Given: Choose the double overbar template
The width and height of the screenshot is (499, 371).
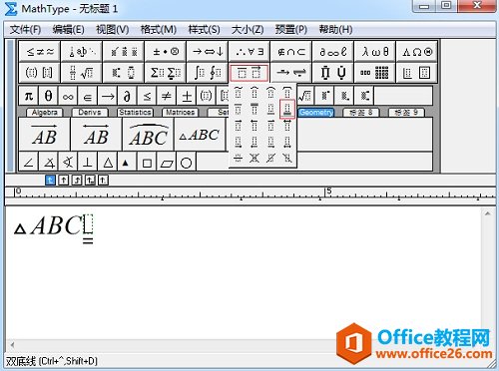Looking at the screenshot, I should pyautogui.click(x=254, y=109).
